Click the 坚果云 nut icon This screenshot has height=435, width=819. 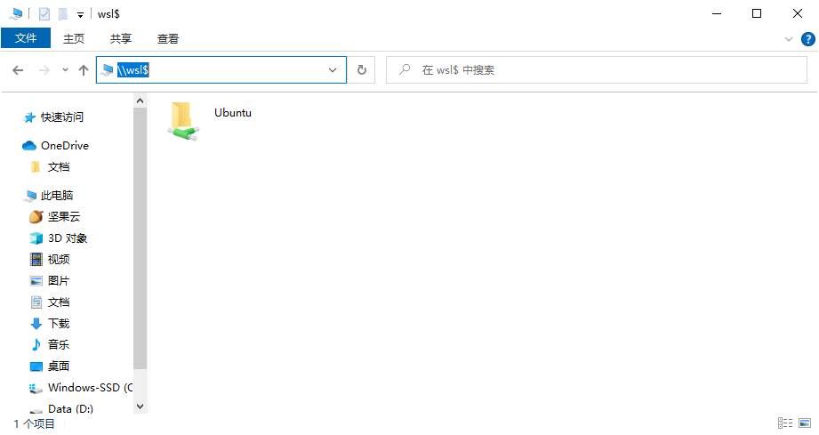pyautogui.click(x=36, y=217)
